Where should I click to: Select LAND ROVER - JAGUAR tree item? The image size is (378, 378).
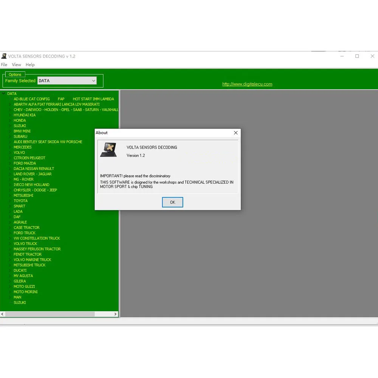pyautogui.click(x=33, y=174)
